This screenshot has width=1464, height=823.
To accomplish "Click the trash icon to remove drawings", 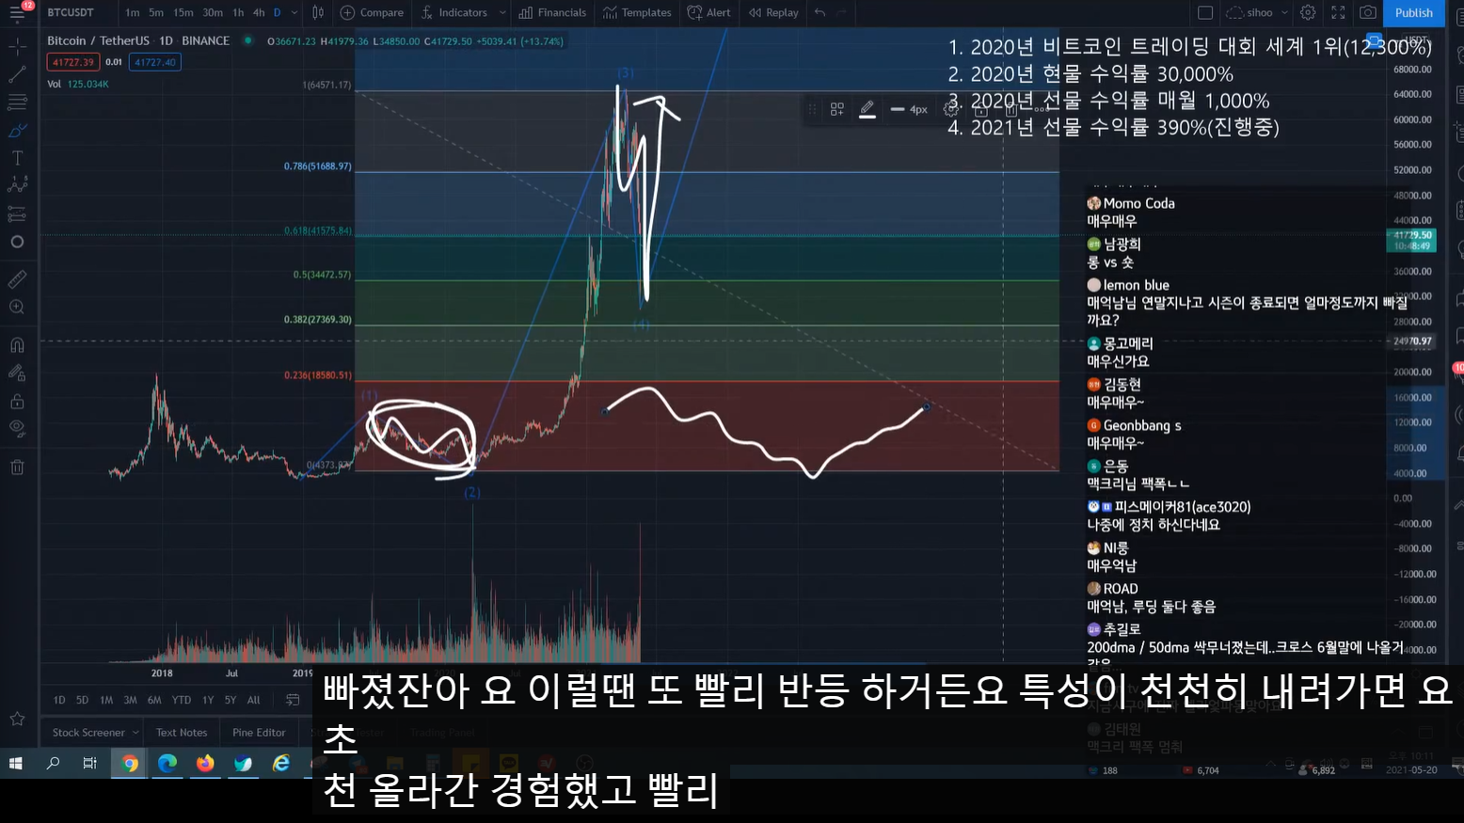I will (17, 467).
